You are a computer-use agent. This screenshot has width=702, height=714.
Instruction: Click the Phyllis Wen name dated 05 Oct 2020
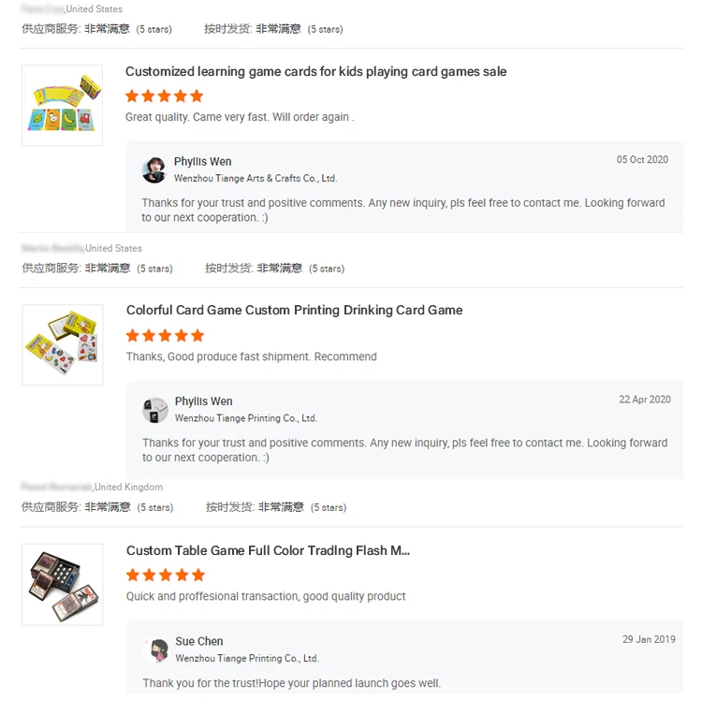[x=203, y=162]
